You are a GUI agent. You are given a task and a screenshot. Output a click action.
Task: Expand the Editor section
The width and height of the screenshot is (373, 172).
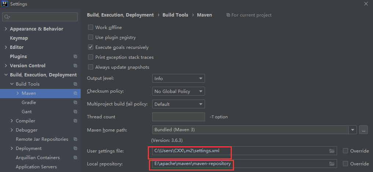6,47
